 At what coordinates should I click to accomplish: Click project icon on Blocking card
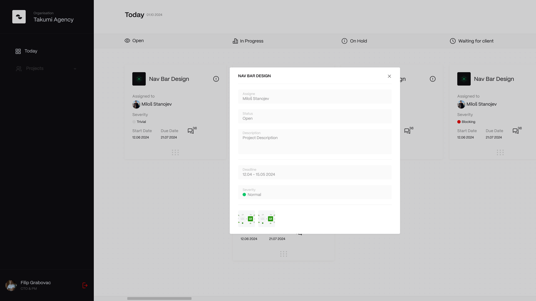point(464,79)
